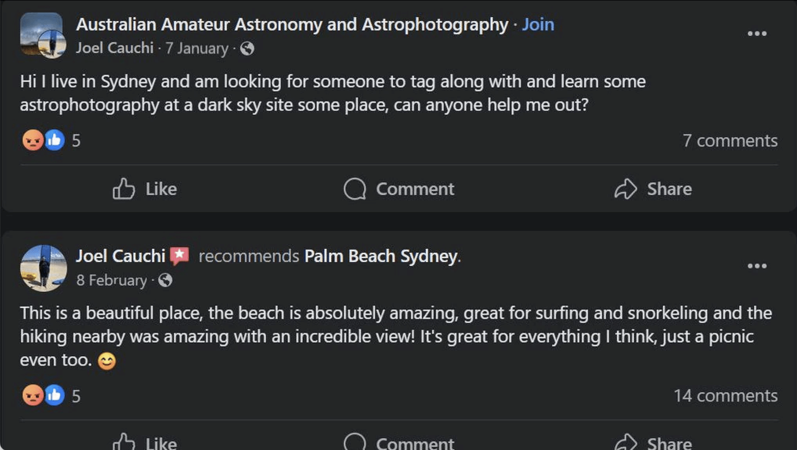The height and width of the screenshot is (450, 797).
Task: Join the Australian Amateur Astronomy group
Action: click(538, 25)
